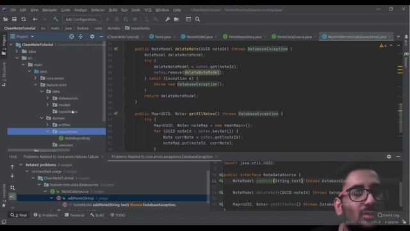This screenshot has width=410, height=231.
Task: Click the Collapse All icon in Project panel
Action: [x=81, y=37]
